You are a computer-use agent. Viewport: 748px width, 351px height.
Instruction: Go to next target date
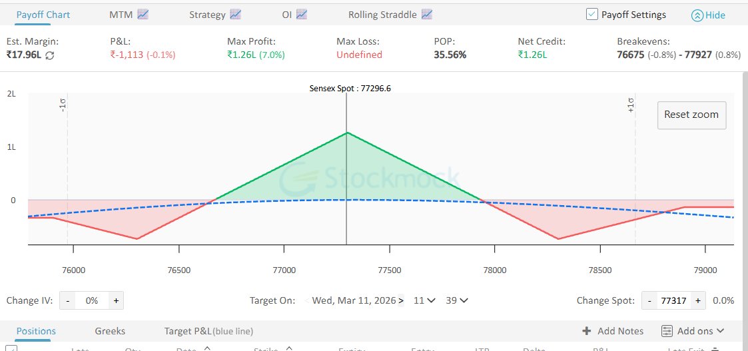coord(401,300)
